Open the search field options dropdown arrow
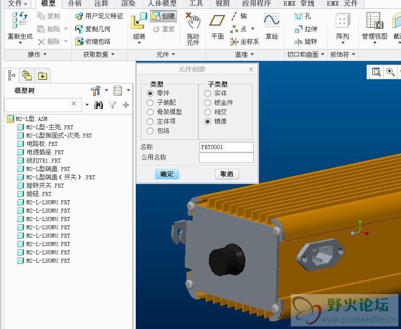This screenshot has width=401, height=329. [x=87, y=105]
